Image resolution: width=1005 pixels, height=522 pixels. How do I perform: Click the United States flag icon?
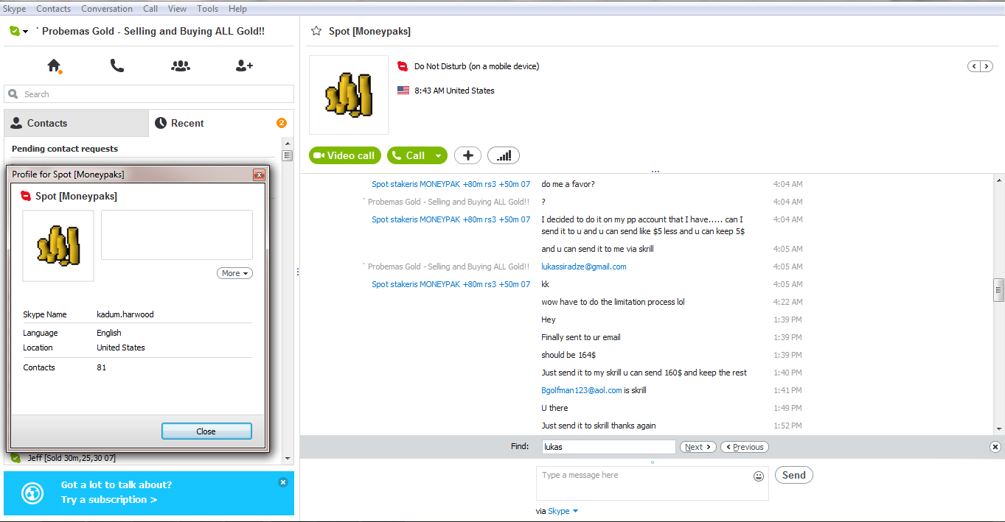click(x=403, y=91)
